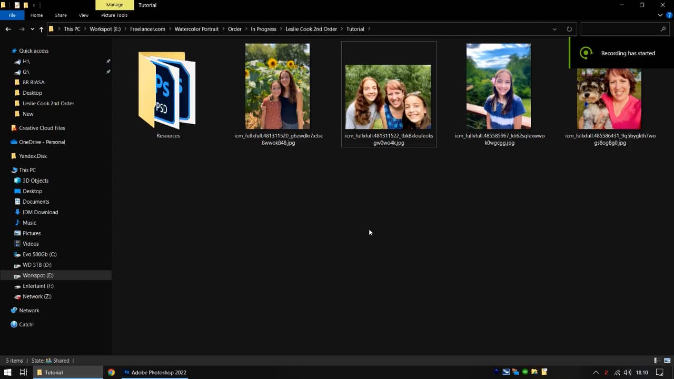Open Chrome from the taskbar
The width and height of the screenshot is (674, 379).
click(111, 372)
